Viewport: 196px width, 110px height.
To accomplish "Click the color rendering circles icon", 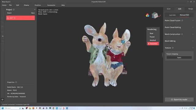I will coord(147,15).
